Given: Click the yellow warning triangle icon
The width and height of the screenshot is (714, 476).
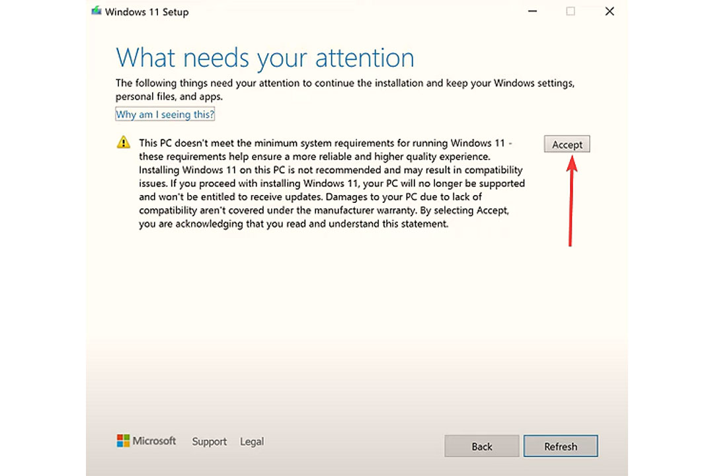Looking at the screenshot, I should click(x=124, y=143).
